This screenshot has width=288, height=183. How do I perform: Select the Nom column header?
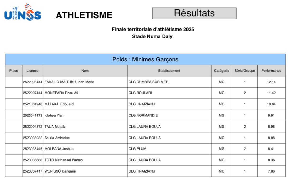pyautogui.click(x=85, y=71)
